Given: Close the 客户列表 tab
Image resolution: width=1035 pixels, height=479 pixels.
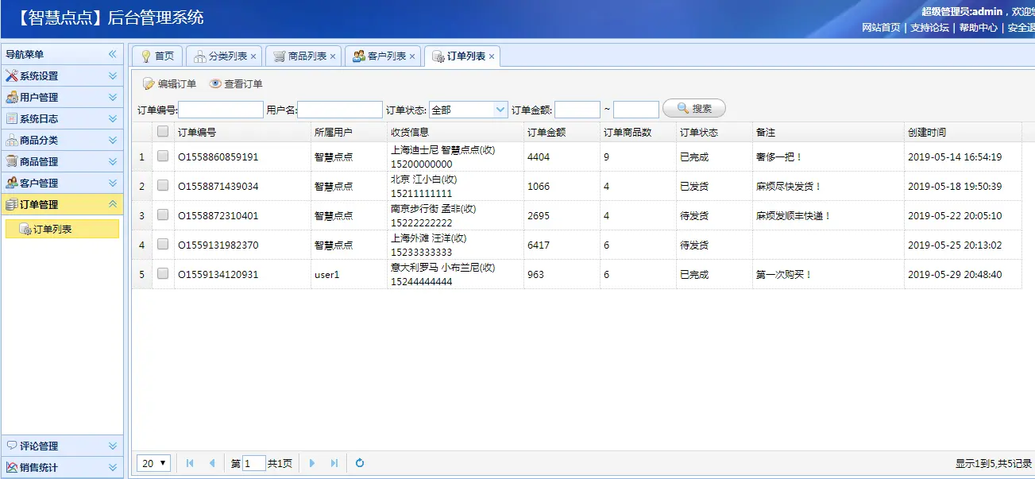Looking at the screenshot, I should coord(412,56).
